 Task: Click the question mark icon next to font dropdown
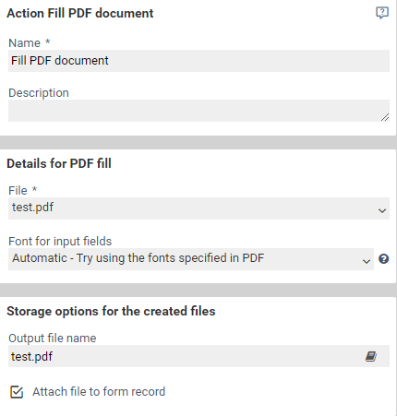(x=383, y=259)
